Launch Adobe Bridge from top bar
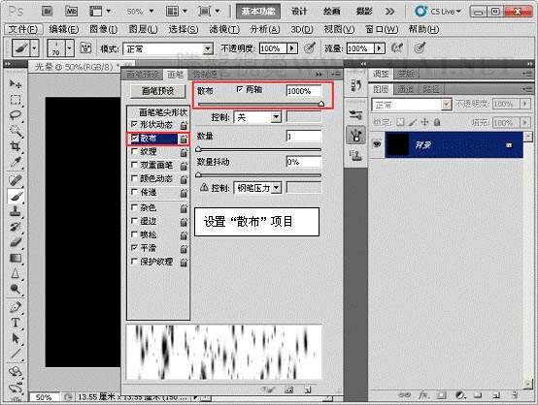Image resolution: width=538 pixels, height=405 pixels. pyautogui.click(x=47, y=12)
